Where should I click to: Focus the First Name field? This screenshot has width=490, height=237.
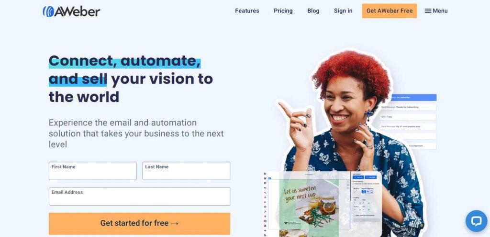pos(92,171)
